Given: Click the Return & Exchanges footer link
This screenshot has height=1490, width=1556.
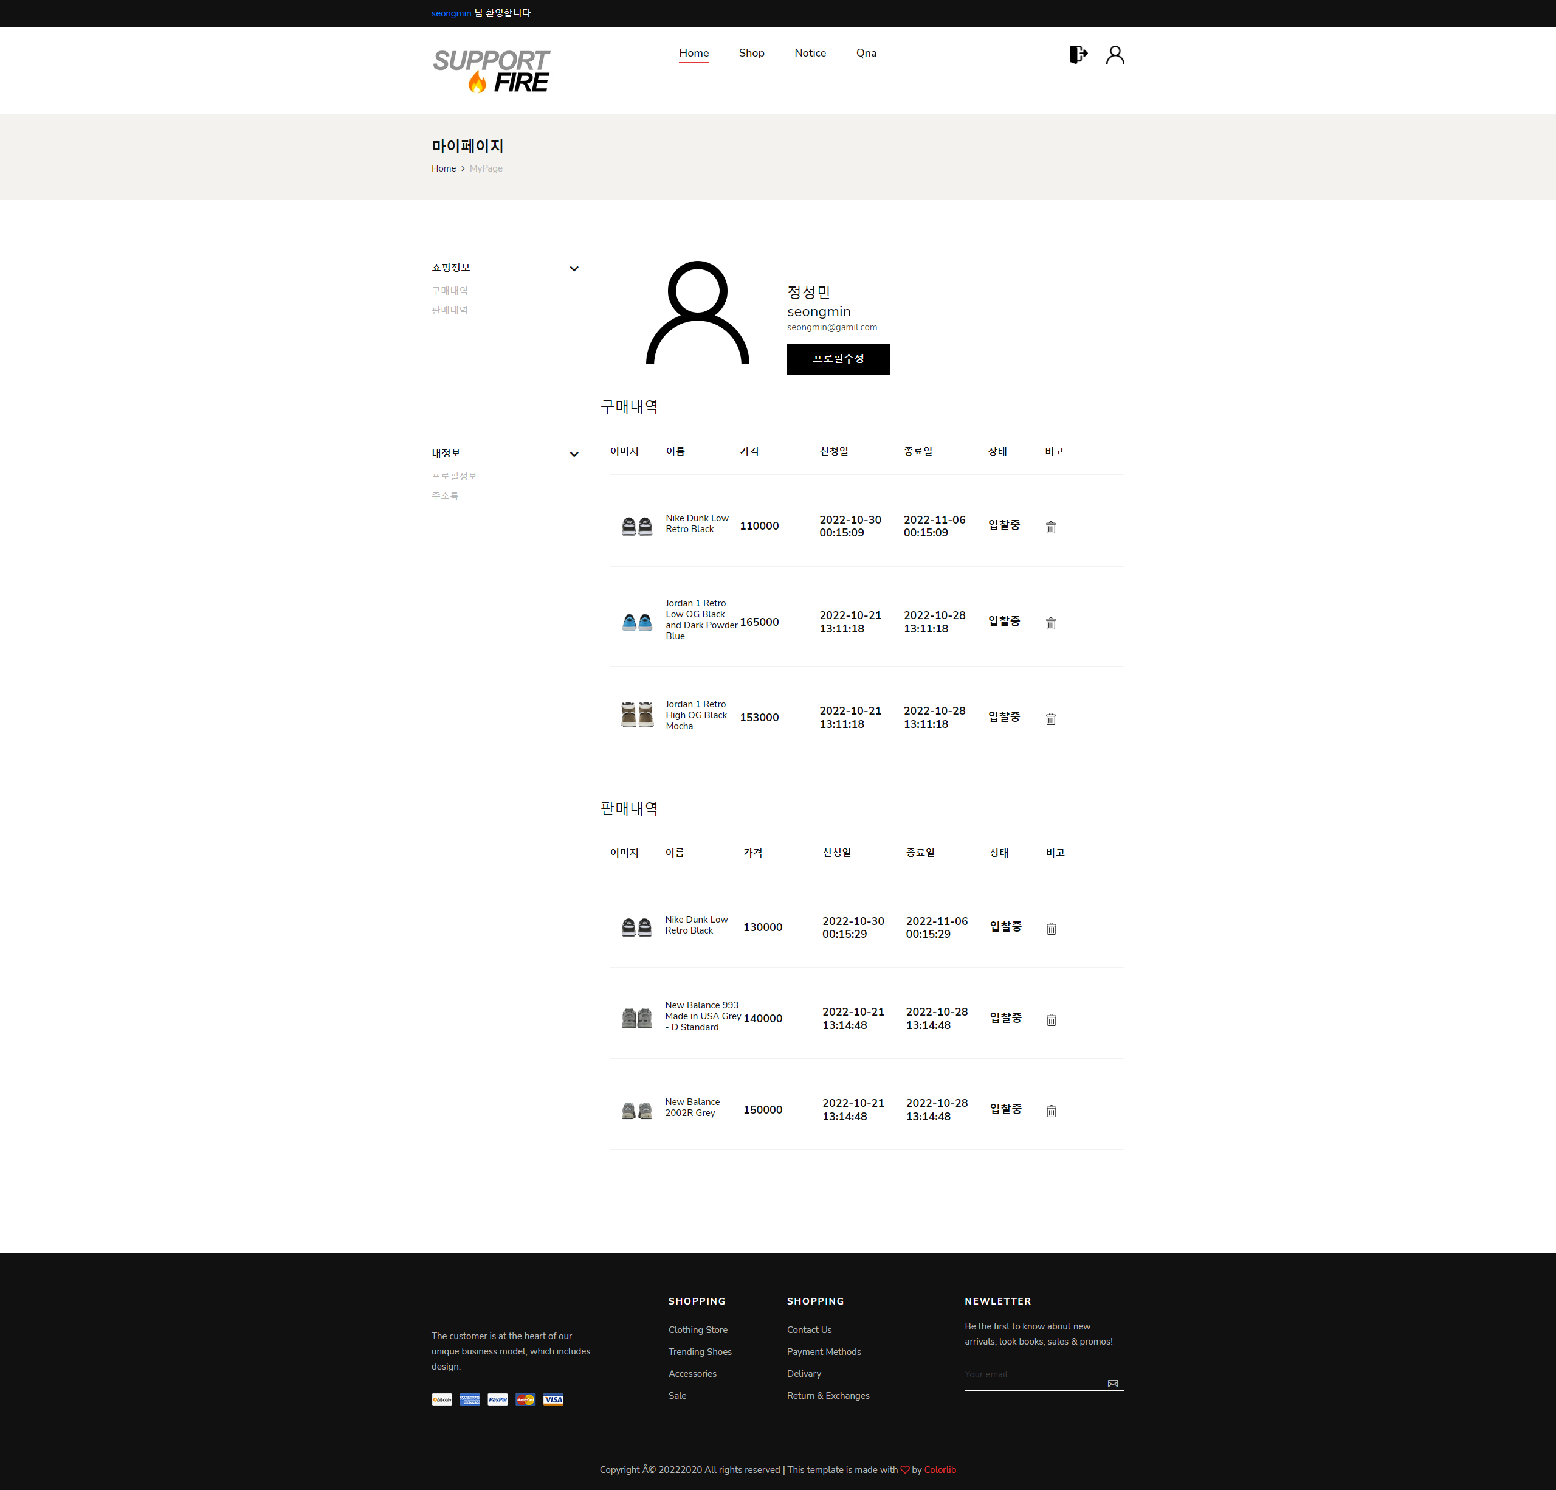Looking at the screenshot, I should 828,1396.
